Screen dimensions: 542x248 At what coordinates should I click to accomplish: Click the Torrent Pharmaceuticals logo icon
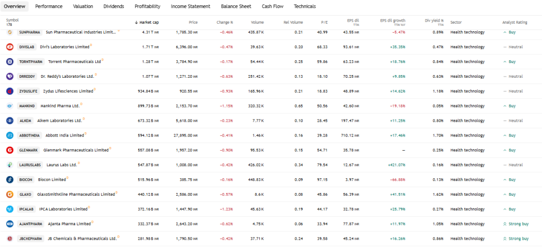[x=10, y=61]
